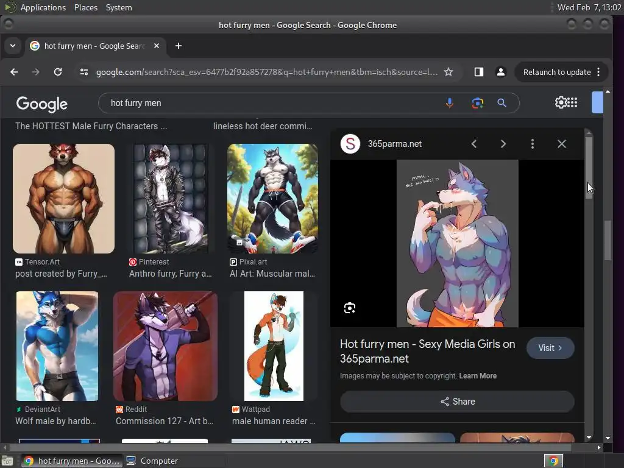Click the page vertical scrollbar thumb
Screen dimensions: 624x468
(x=608, y=240)
